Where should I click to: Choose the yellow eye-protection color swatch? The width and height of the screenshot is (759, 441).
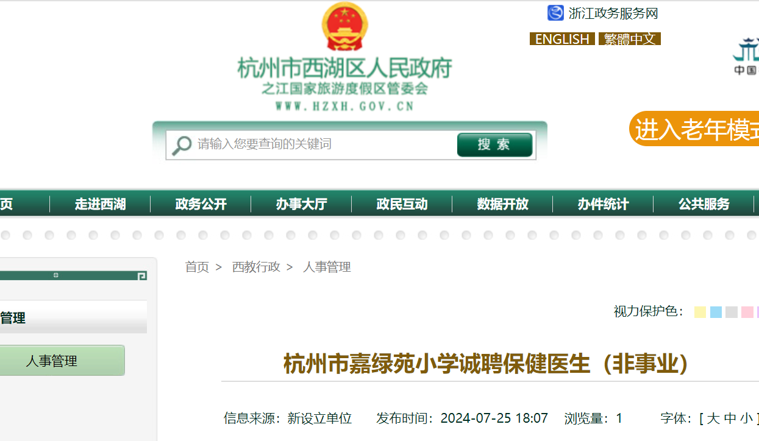click(x=700, y=312)
